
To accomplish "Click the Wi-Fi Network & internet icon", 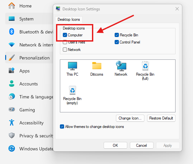I will tap(12, 44).
